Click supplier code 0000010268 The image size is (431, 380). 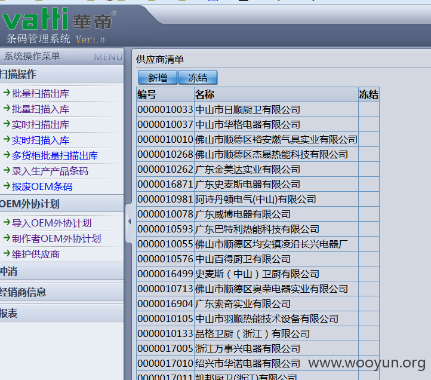pyautogui.click(x=165, y=154)
